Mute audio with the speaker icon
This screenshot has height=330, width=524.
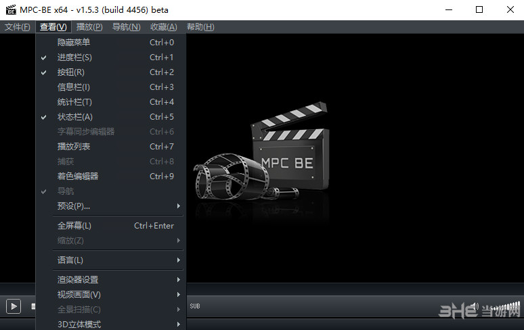[475, 306]
